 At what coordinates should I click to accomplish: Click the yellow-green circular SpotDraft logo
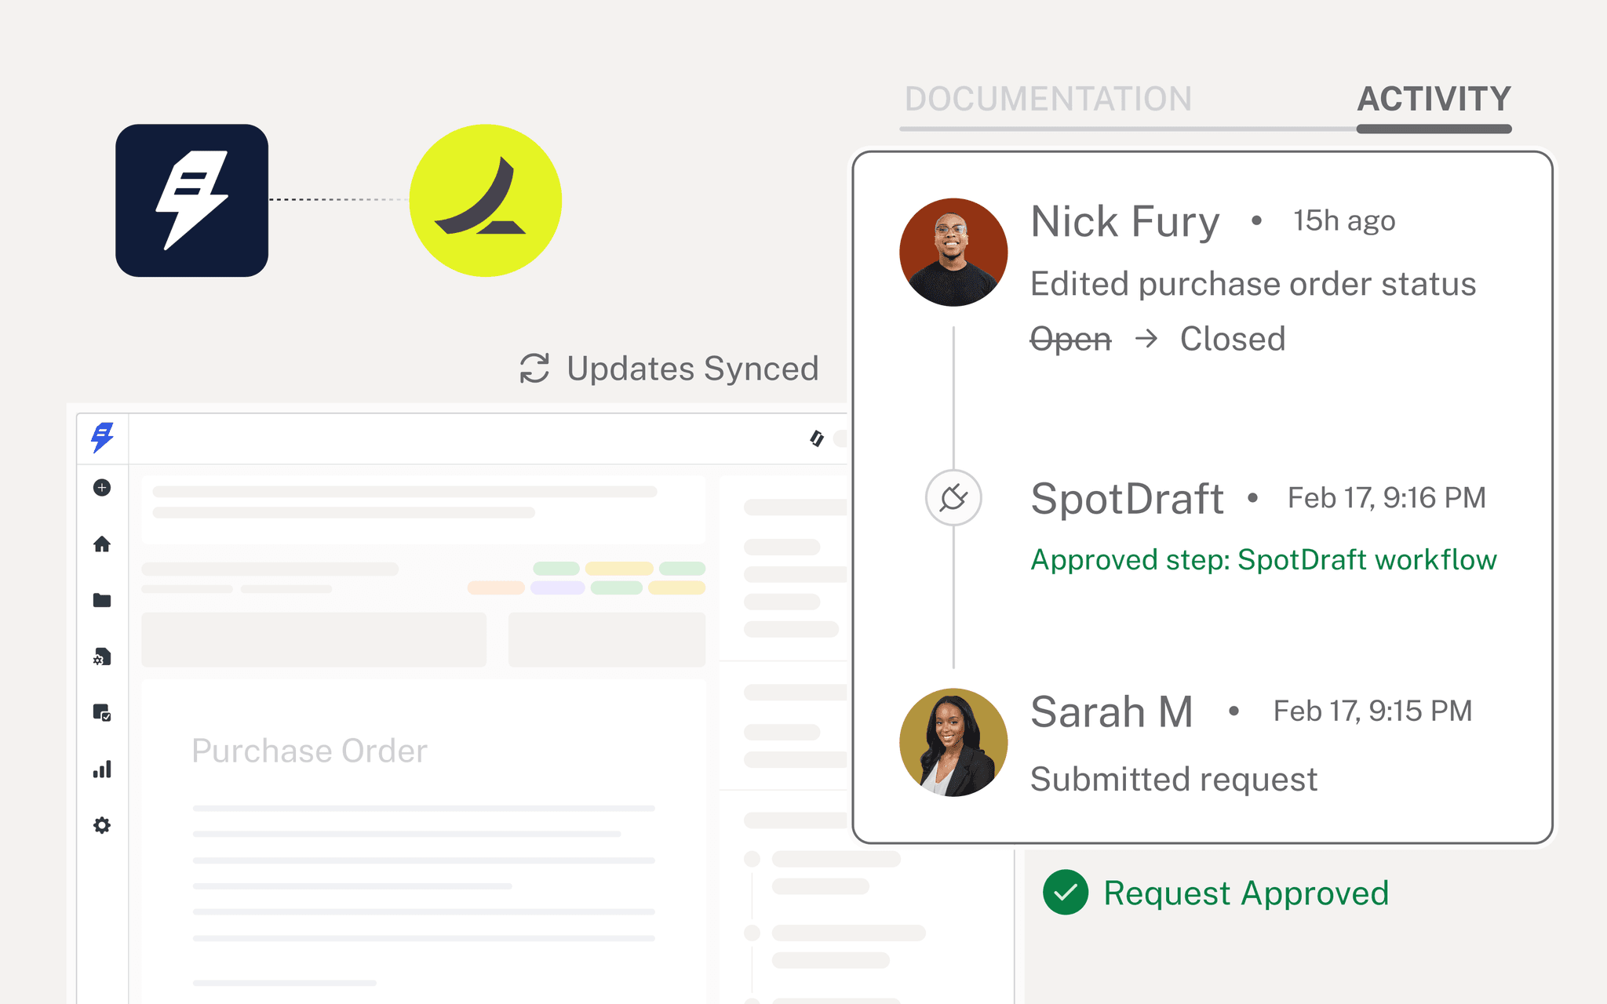pos(486,200)
